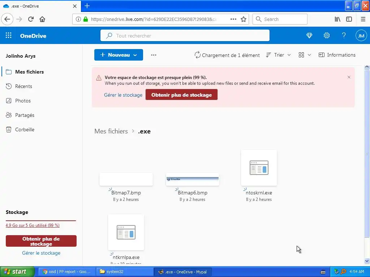Image resolution: width=370 pixels, height=277 pixels.
Task: Select the ntkrnlpa.exe file icon
Action: 126,232
